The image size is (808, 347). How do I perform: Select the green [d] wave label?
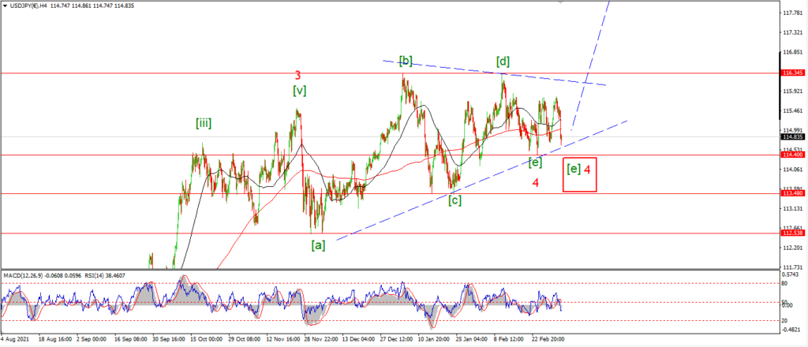503,62
